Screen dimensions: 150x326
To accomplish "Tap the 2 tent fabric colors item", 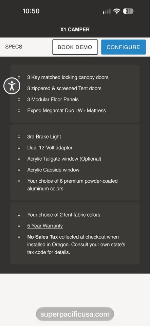I will [63, 215].
